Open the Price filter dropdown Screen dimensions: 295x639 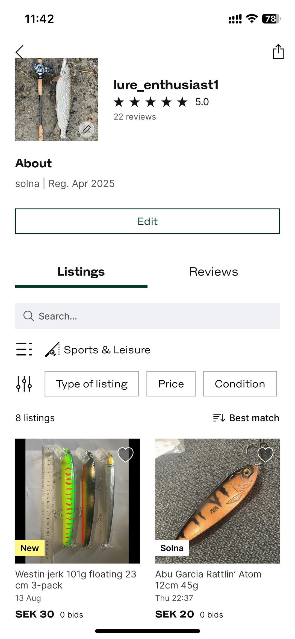tap(171, 384)
